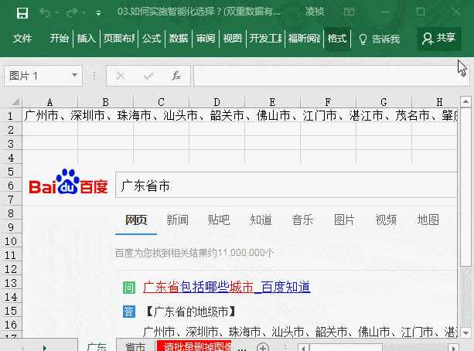Switch to the 插入 ribbon tab
The height and width of the screenshot is (351, 474).
coord(86,39)
